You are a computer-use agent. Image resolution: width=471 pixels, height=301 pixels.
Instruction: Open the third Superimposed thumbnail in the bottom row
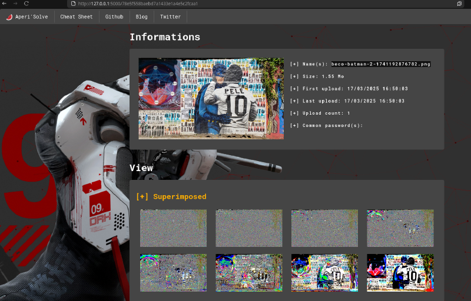coord(324,272)
